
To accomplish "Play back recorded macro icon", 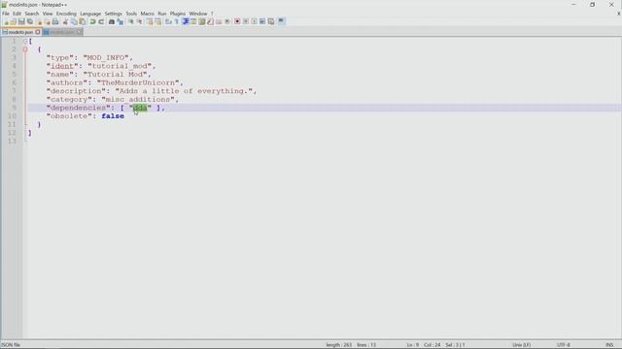I will click(254, 21).
